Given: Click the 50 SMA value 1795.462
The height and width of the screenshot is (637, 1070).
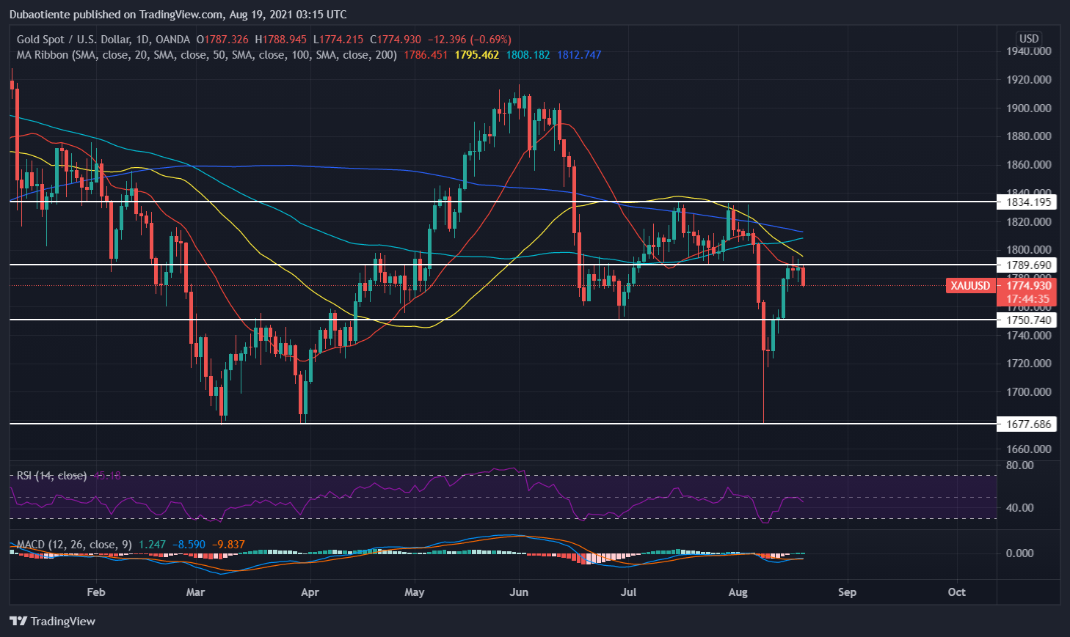Looking at the screenshot, I should (x=477, y=55).
